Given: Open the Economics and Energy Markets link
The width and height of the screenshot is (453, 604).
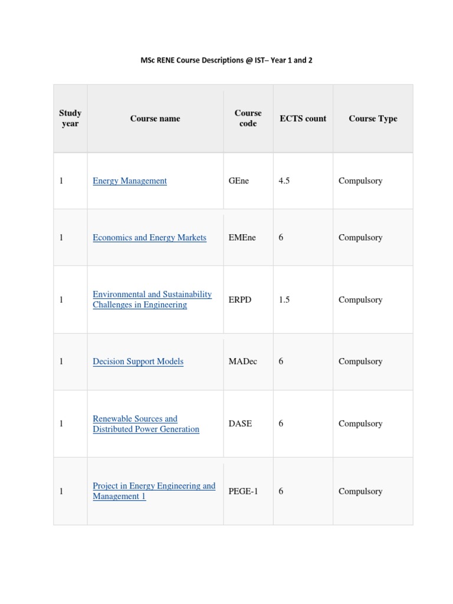Looking at the screenshot, I should pos(149,238).
